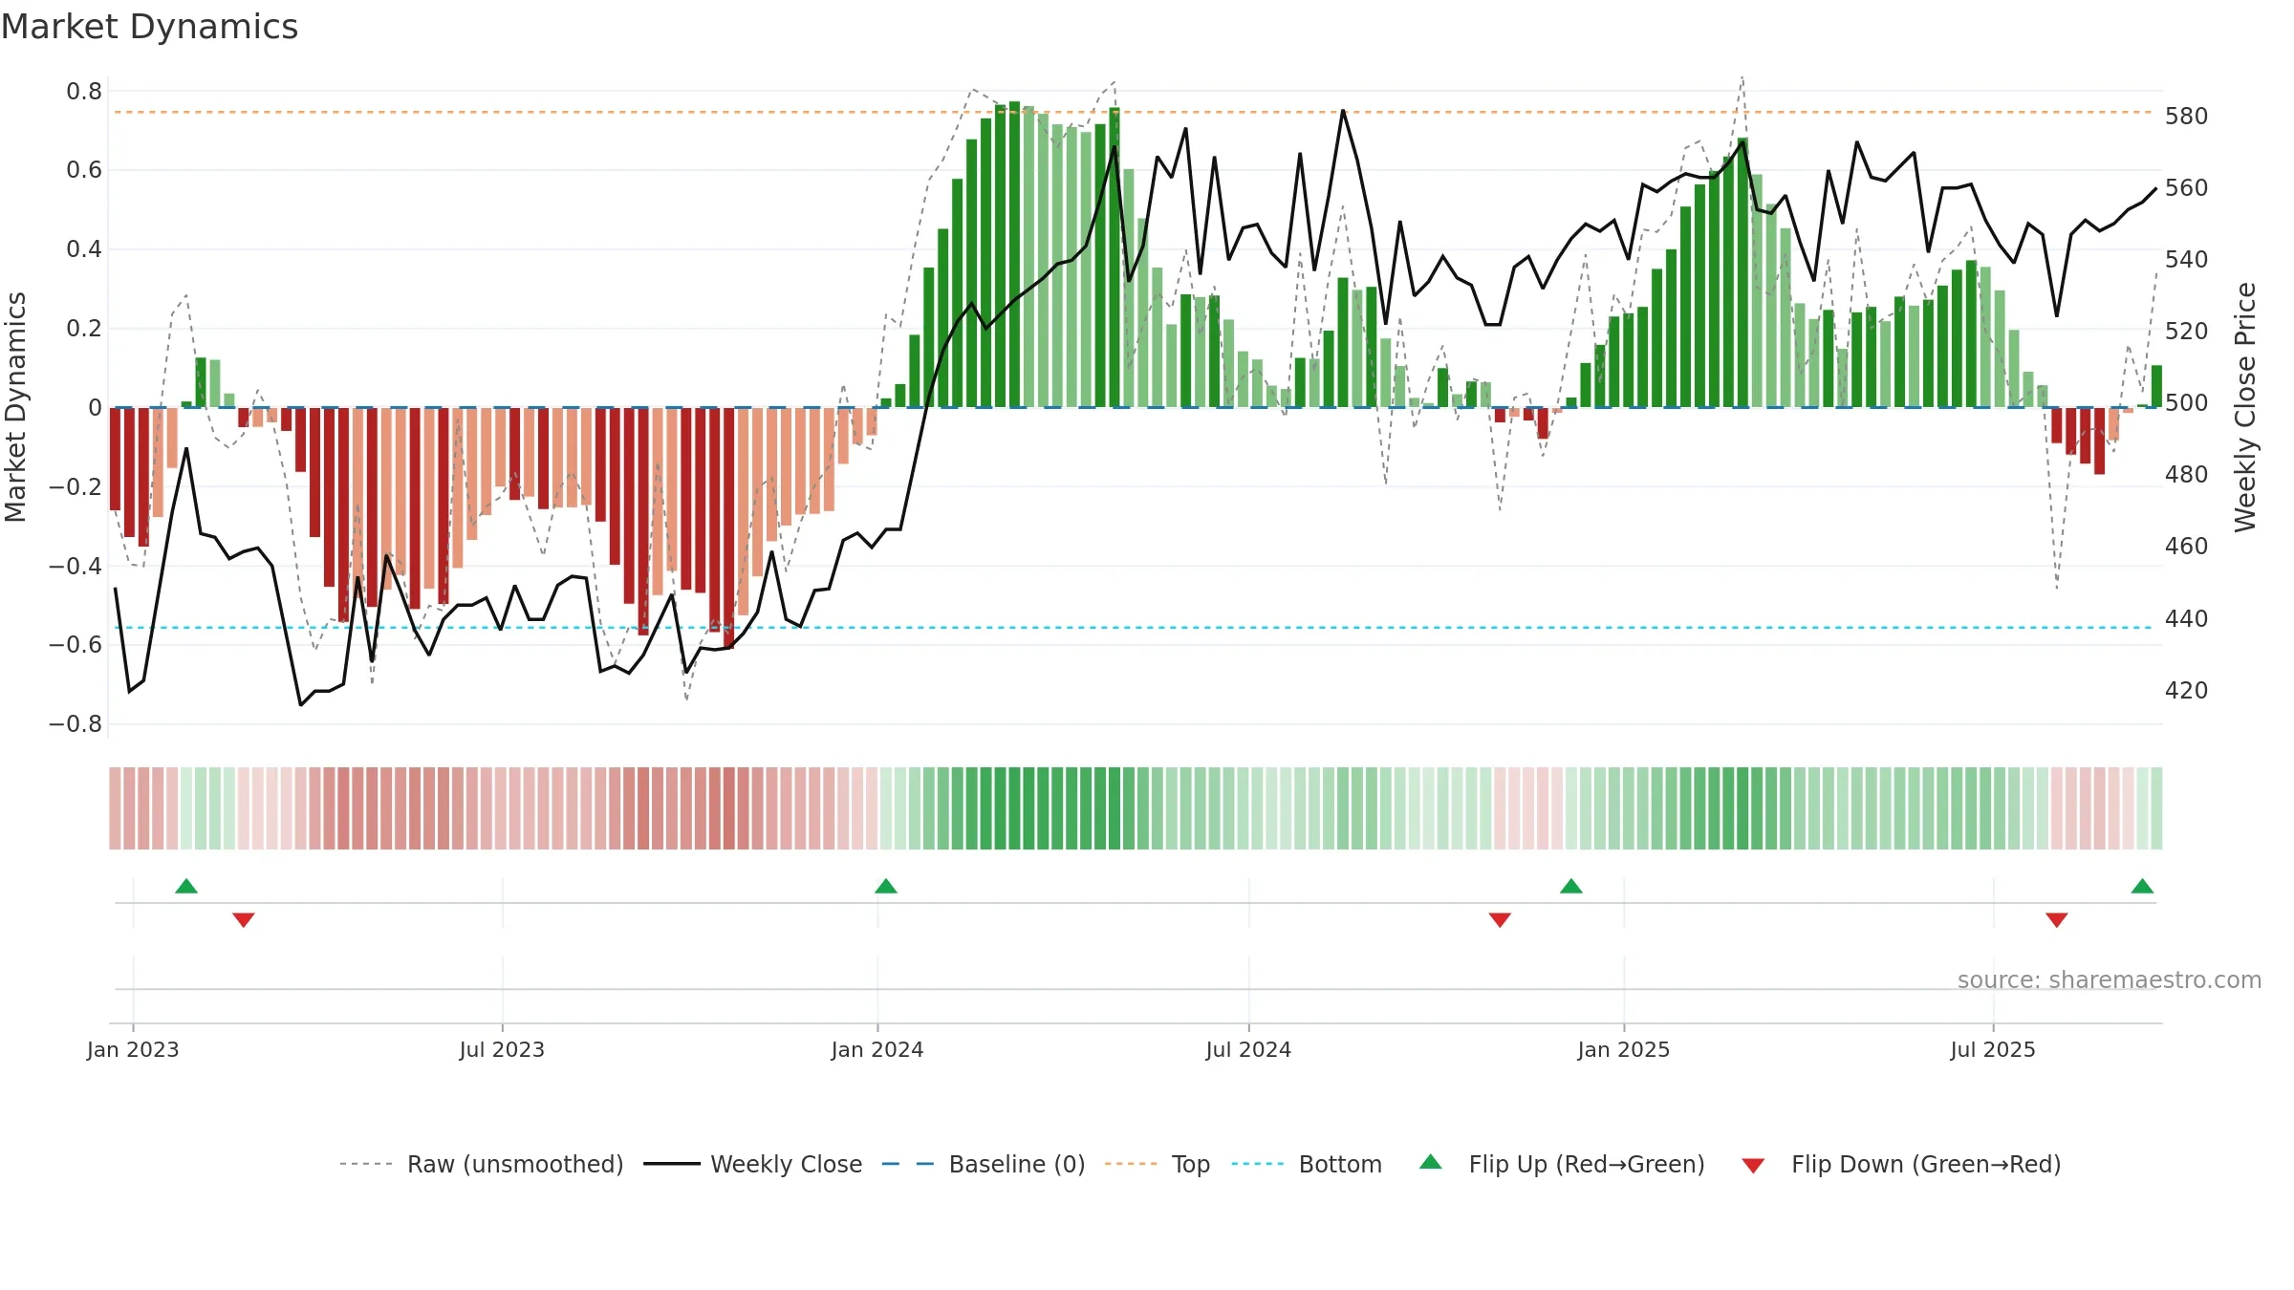Click the Market Dynamics y-axis title
Screen dimensions: 2294x1290
tap(15, 407)
